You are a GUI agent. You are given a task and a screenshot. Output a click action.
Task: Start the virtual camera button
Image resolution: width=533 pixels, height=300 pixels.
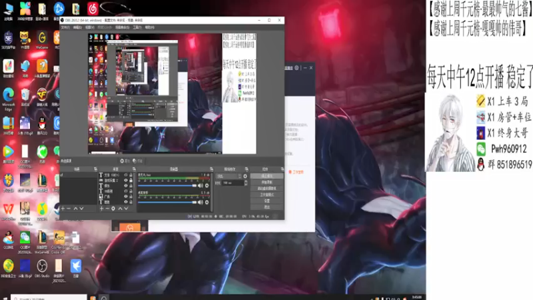[x=267, y=189]
